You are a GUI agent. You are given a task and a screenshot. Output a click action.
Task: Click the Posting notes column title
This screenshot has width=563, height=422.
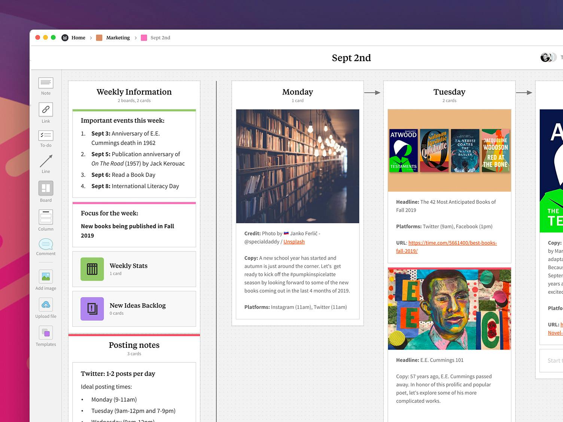(134, 345)
